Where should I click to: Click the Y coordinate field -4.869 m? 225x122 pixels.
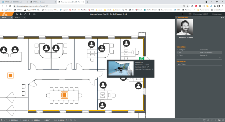pyautogui.click(x=25, y=120)
